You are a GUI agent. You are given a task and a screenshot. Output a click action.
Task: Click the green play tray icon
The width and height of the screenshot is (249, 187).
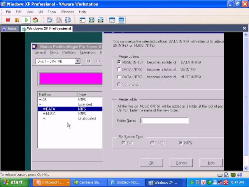pos(192,182)
